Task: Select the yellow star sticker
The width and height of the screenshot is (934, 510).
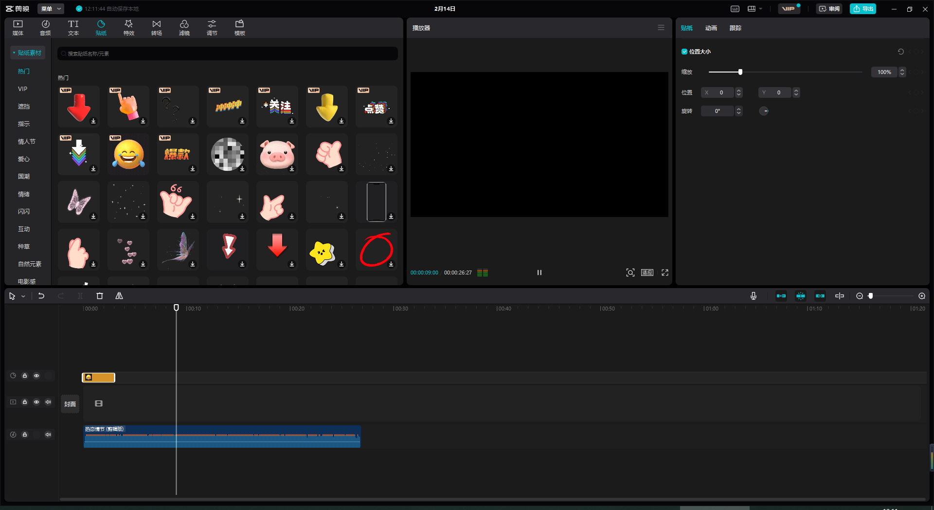Action: tap(327, 250)
